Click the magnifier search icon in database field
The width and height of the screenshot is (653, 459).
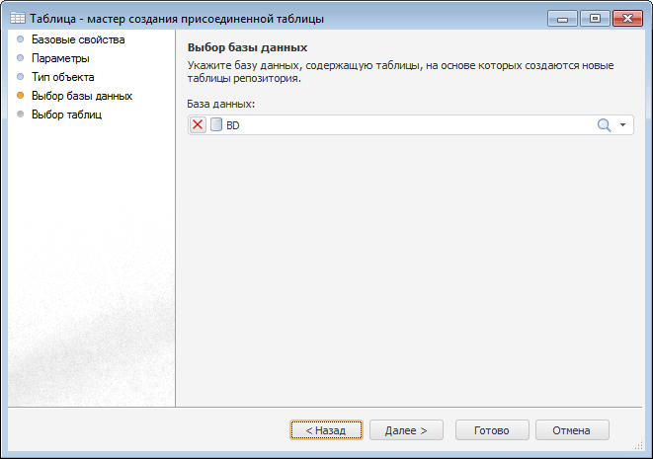pos(604,125)
